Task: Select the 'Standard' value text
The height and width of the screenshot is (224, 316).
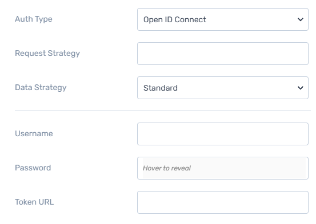Action: (161, 88)
